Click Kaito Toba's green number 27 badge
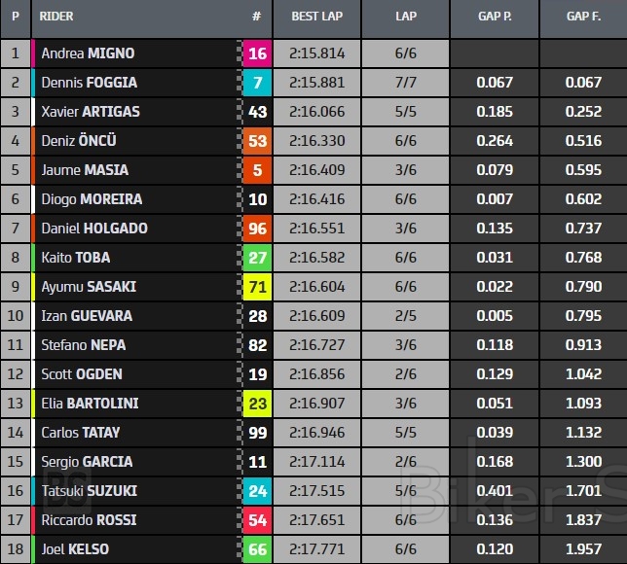This screenshot has height=564, width=627. (257, 258)
